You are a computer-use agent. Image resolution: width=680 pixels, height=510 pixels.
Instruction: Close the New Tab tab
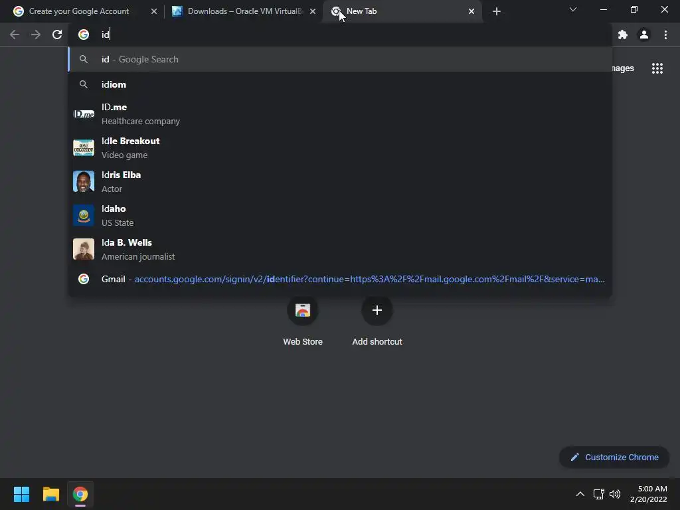(471, 11)
